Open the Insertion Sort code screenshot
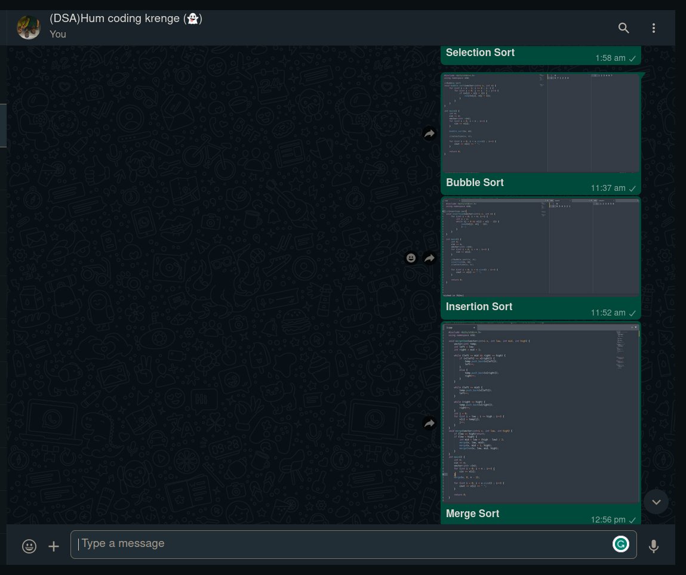Viewport: 686px width, 575px height. click(541, 248)
